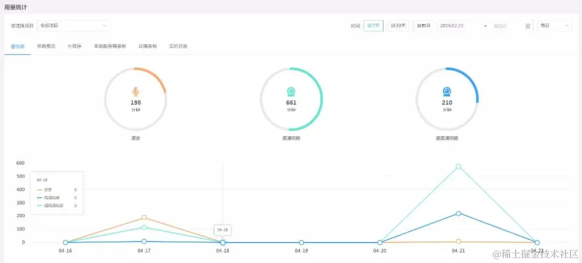Select the 近30天 time range option
Viewport: 582px width, 263px height.
(x=398, y=26)
